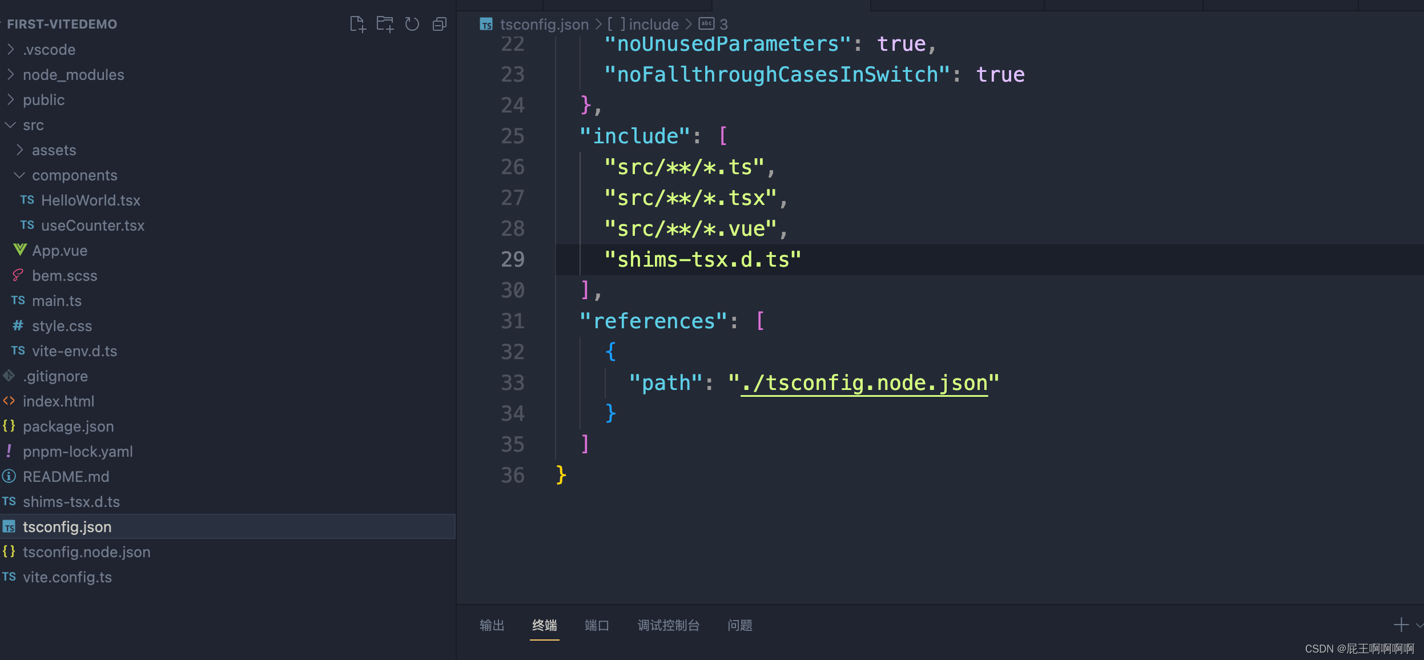The height and width of the screenshot is (660, 1424).
Task: Click the New Folder icon in Explorer
Action: tap(385, 24)
